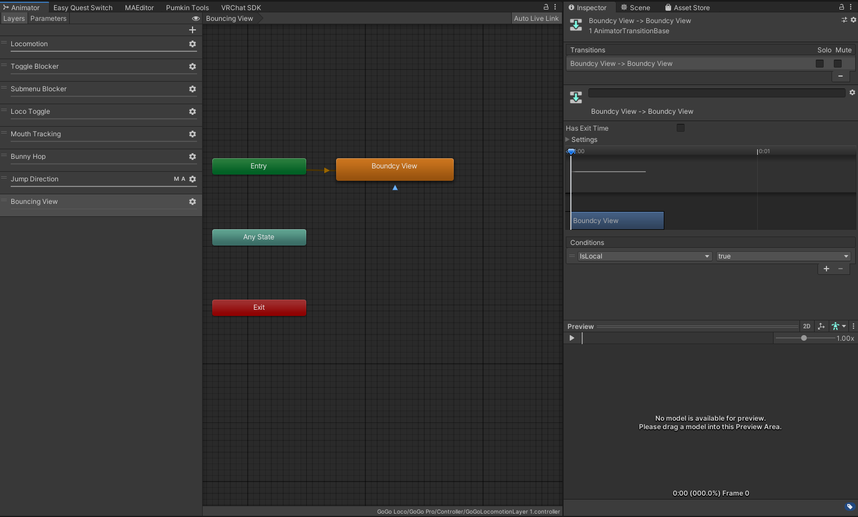Select the Layers tab

coord(14,19)
